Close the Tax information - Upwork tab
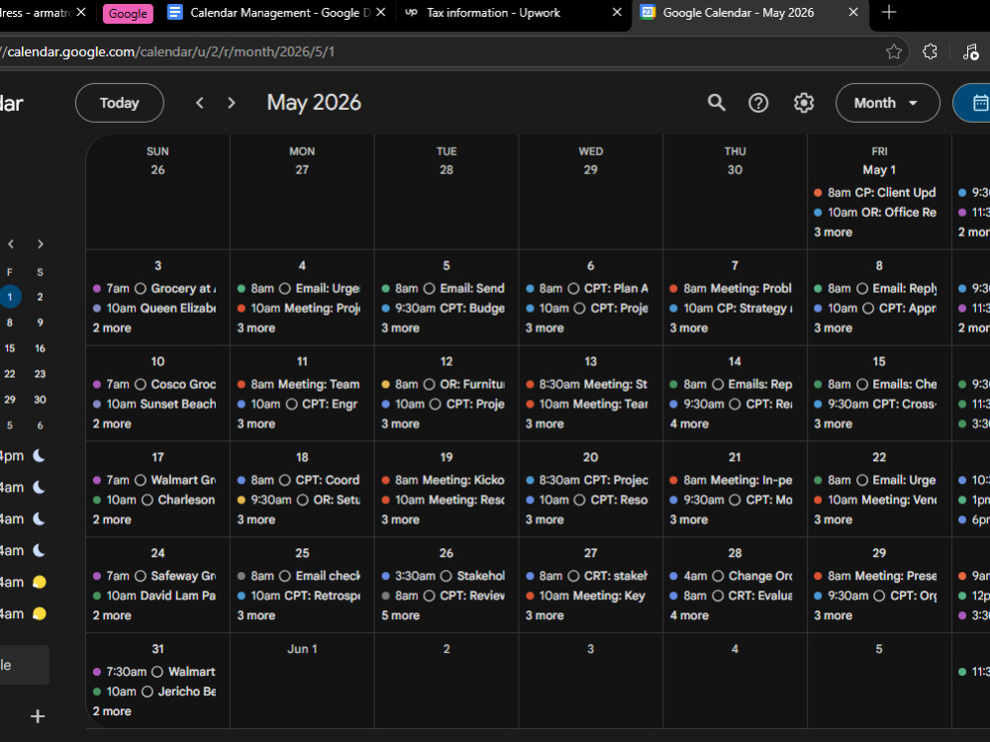This screenshot has height=742, width=990. point(617,13)
